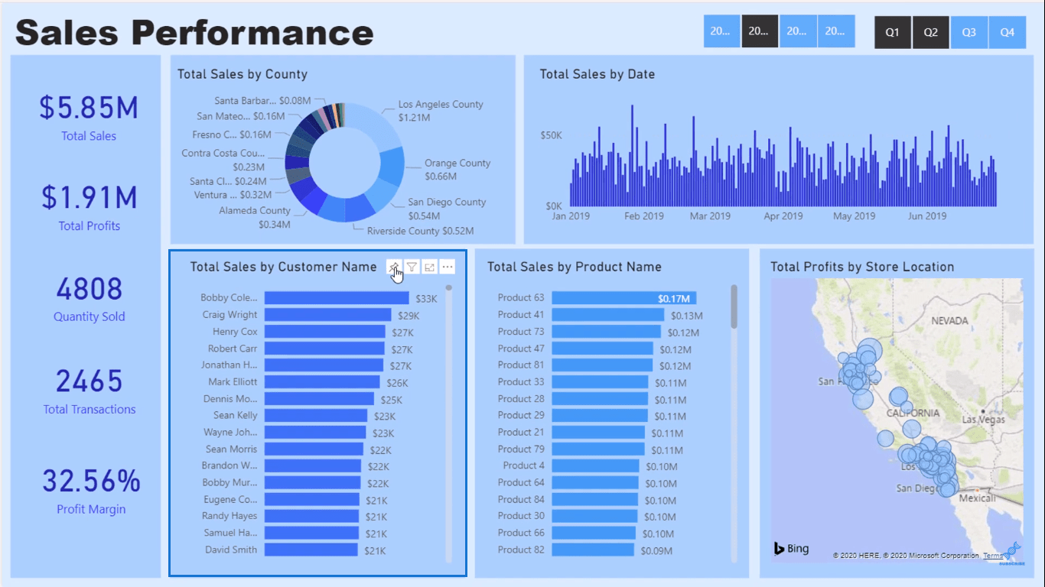Click the $1.91M Total Profits card
This screenshot has height=587, width=1045.
click(89, 207)
